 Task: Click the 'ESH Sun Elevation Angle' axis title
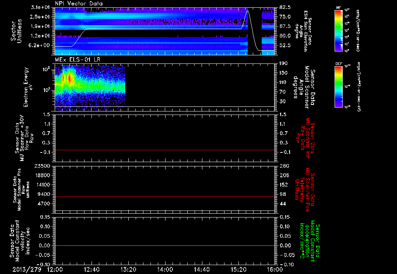pyautogui.click(x=303, y=31)
